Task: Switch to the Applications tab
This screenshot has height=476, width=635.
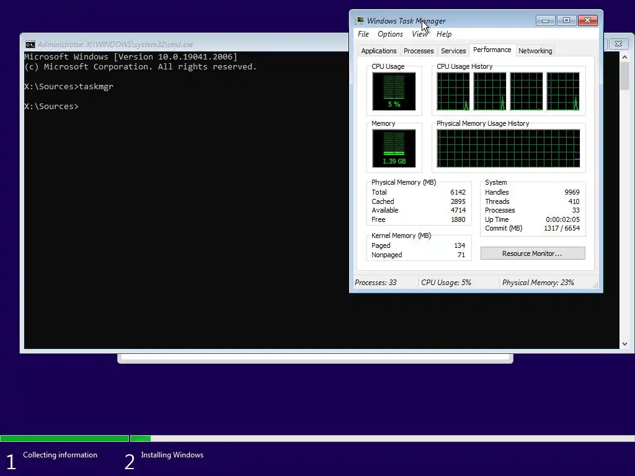Action: [379, 51]
